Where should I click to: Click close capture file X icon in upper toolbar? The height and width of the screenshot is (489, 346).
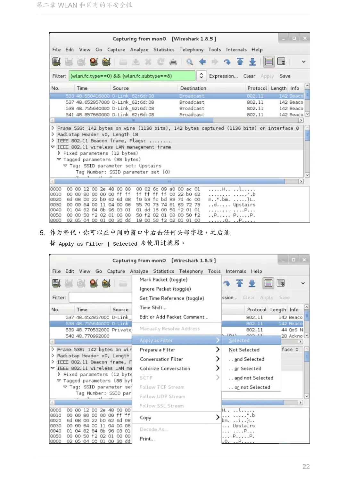[x=148, y=62]
